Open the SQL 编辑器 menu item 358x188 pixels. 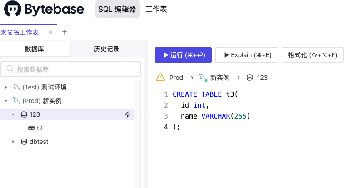pos(117,10)
